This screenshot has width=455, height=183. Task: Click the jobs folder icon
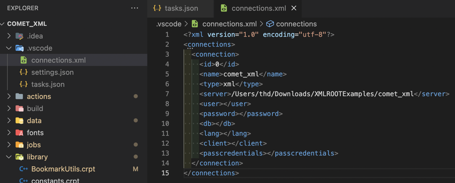tap(20, 145)
